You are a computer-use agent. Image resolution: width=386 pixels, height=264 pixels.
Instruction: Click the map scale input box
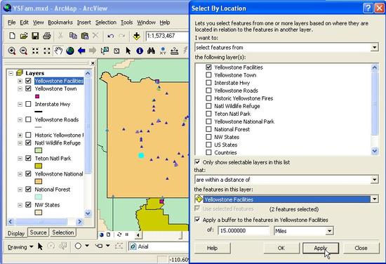(x=168, y=36)
